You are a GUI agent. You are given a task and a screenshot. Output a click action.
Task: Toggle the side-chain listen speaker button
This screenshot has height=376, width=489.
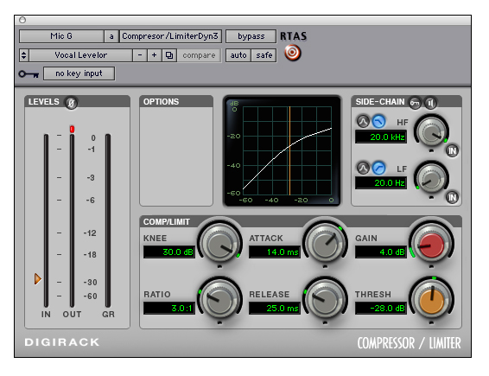(430, 103)
